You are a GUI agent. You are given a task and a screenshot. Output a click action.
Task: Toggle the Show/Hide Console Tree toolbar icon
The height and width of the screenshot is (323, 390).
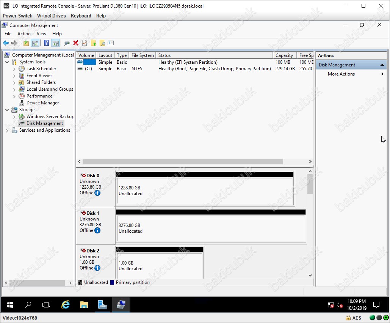point(35,43)
